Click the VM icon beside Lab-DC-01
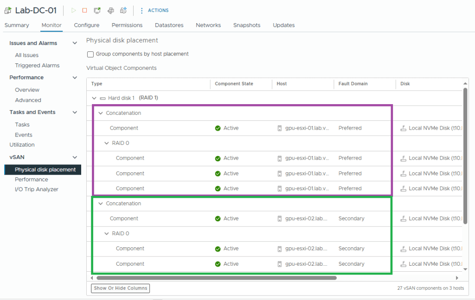Image resolution: width=475 pixels, height=300 pixels. [x=8, y=10]
